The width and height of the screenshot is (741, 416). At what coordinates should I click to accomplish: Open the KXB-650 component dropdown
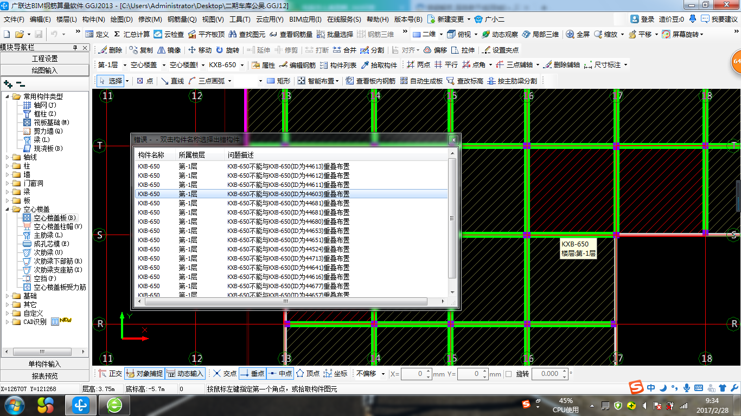coord(226,65)
